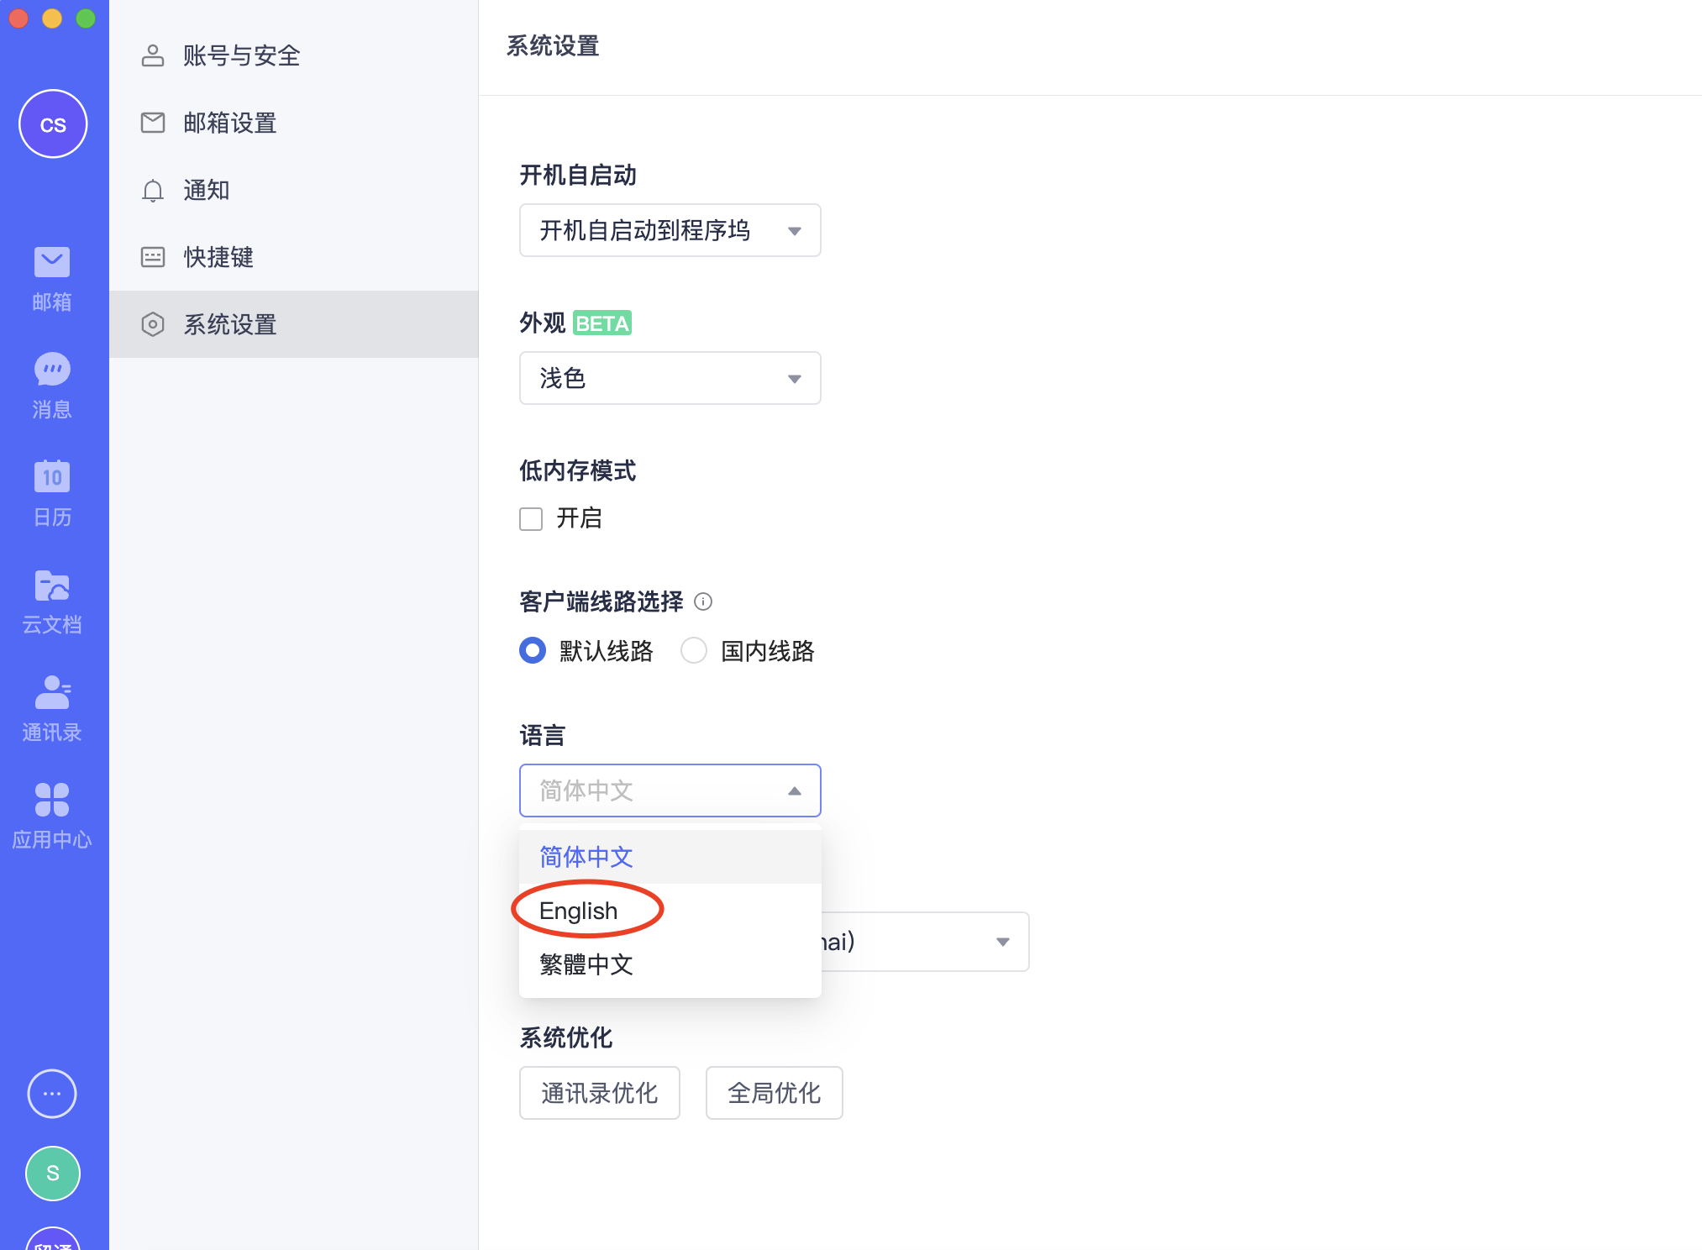Click the 通讯录优化 button
1702x1250 pixels.
(x=600, y=1093)
